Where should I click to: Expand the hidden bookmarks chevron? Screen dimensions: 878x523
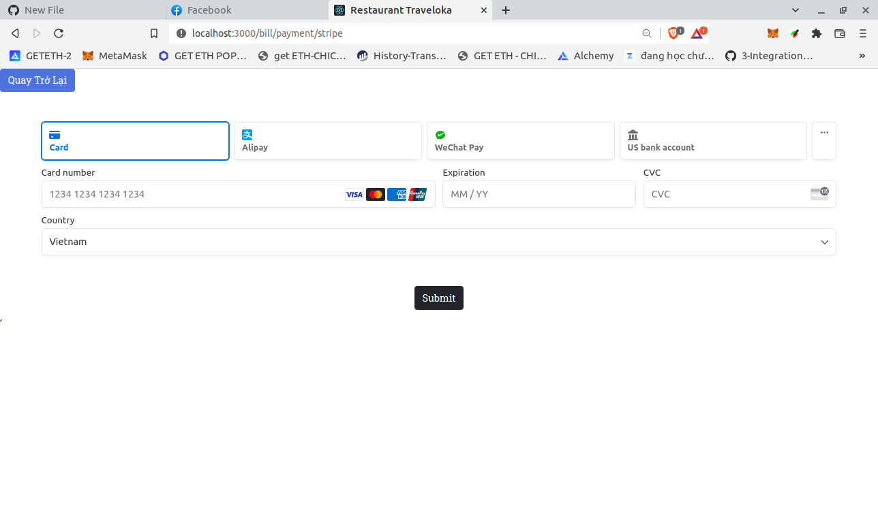click(x=862, y=56)
